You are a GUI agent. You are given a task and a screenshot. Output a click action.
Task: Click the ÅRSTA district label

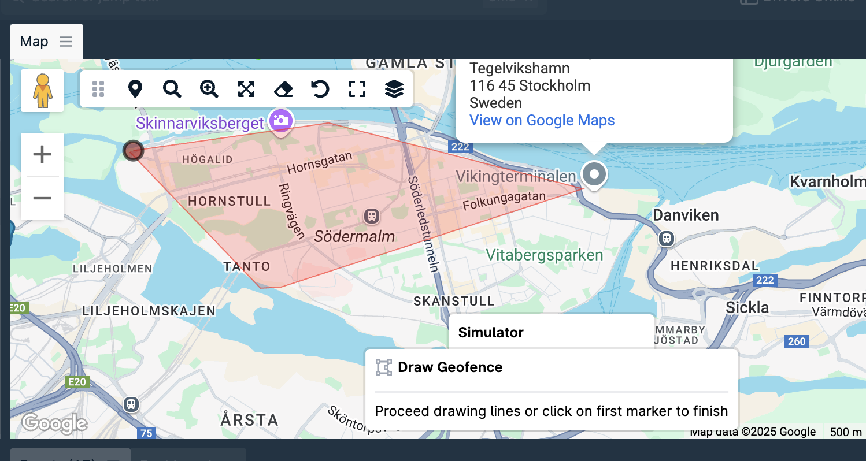[x=250, y=419]
